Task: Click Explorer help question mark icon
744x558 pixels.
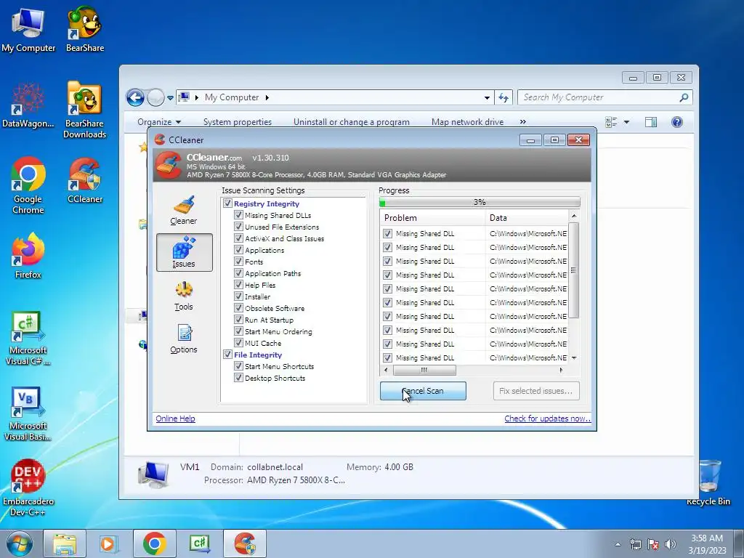Action: 677,122
